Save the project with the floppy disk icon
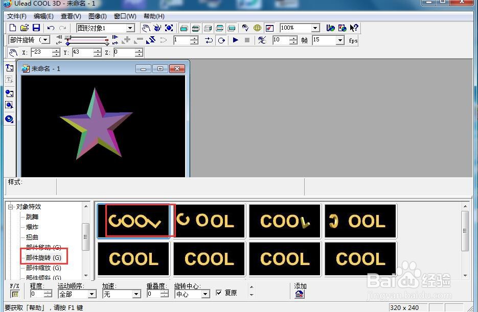478x312 pixels. [x=36, y=28]
